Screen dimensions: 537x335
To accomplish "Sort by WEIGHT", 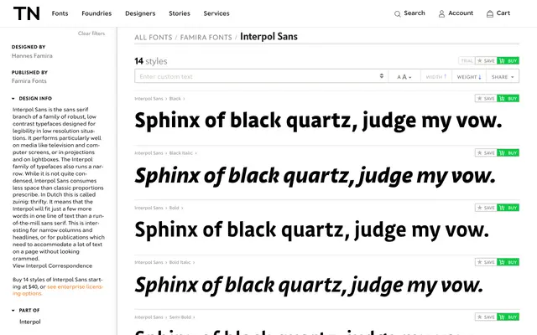I will 469,76.
